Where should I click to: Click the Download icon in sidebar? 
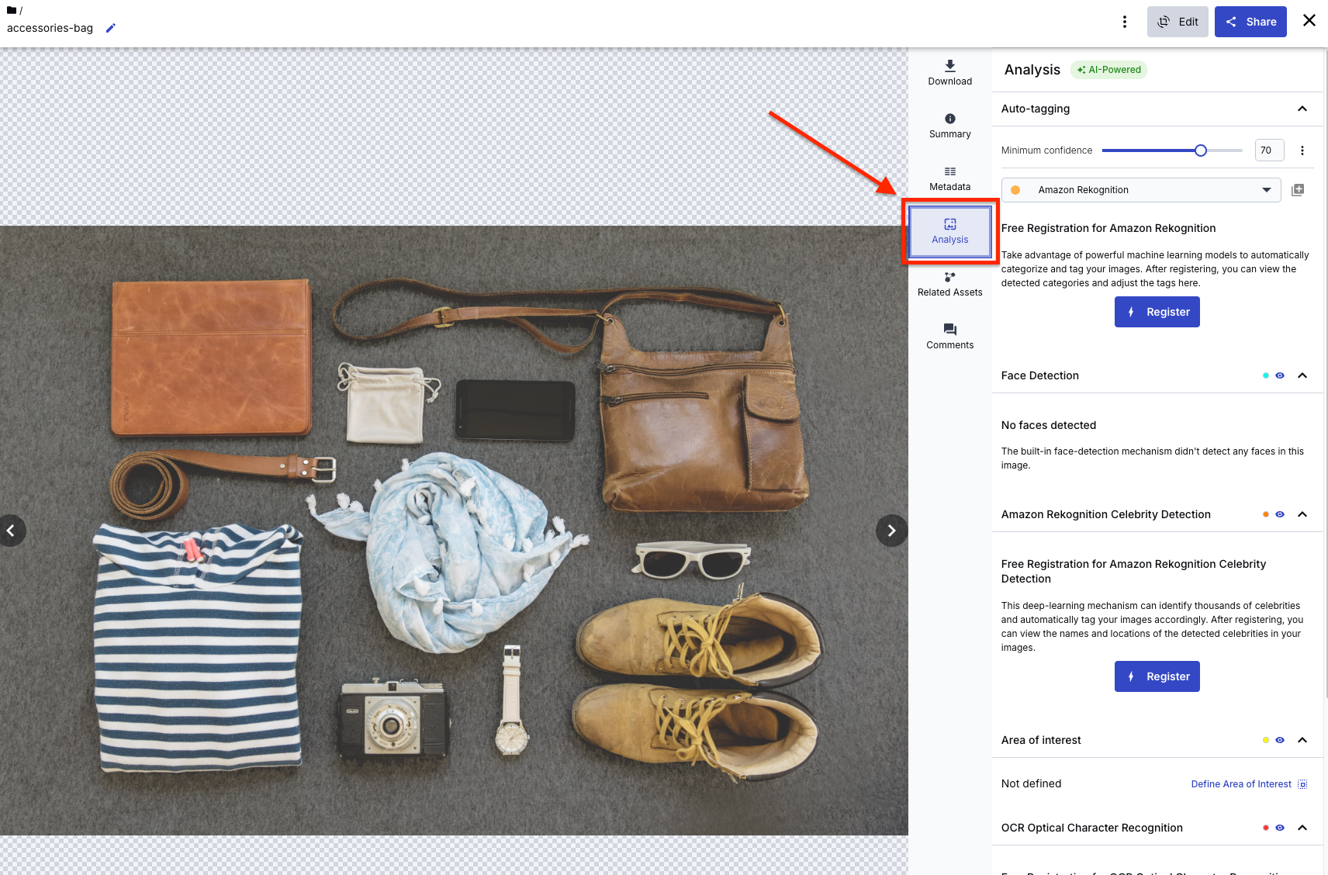pos(949,72)
